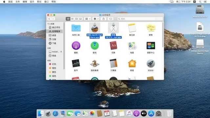Switch Finder to column view

[x=76, y=19]
